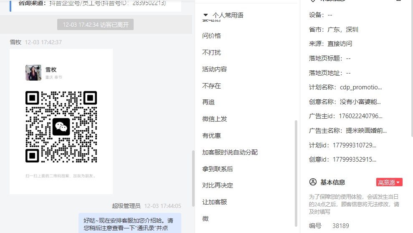
Task: Click the 计划id 177999310729 value
Action: [355, 145]
